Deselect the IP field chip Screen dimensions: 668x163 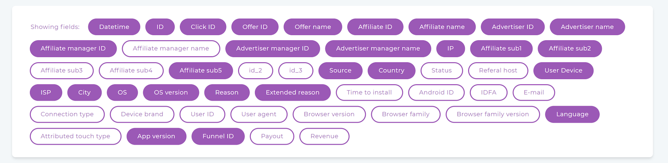(450, 49)
